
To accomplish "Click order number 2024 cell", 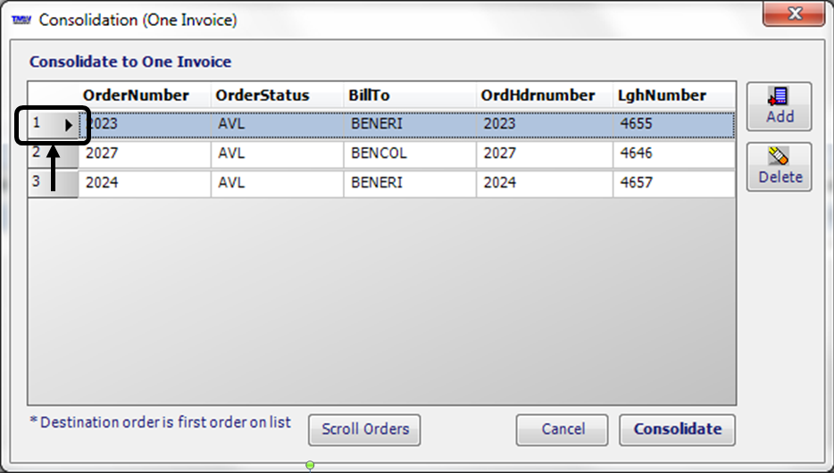I will pos(102,183).
